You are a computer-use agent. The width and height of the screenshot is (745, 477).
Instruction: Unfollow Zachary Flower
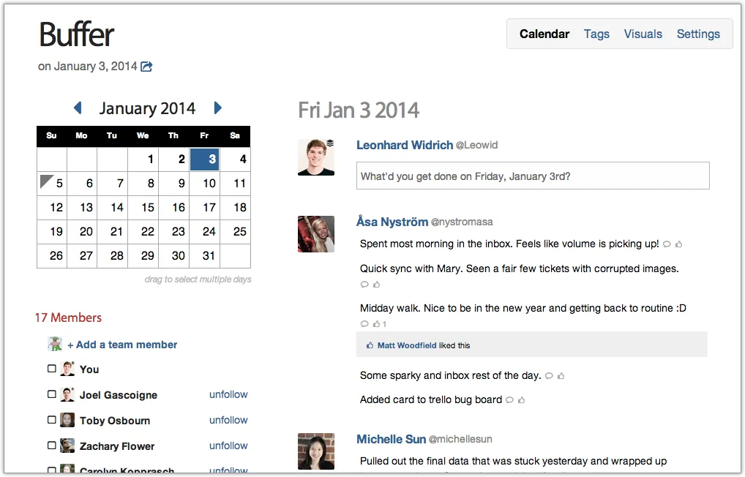(228, 446)
